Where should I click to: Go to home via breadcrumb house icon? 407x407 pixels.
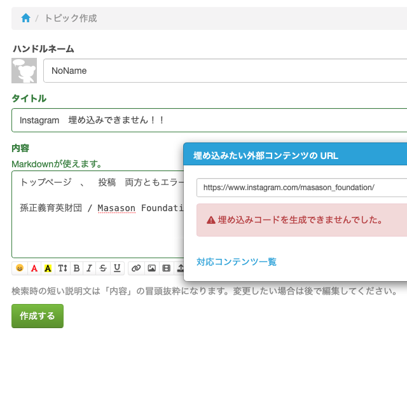[25, 18]
